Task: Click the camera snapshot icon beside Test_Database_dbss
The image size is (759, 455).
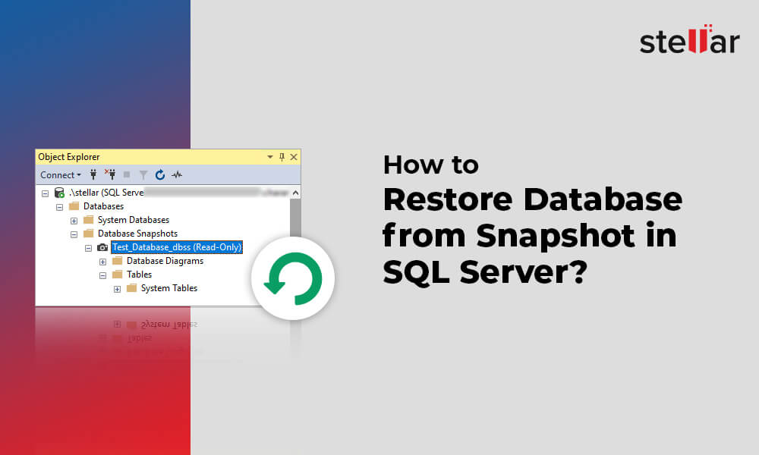Action: point(101,247)
